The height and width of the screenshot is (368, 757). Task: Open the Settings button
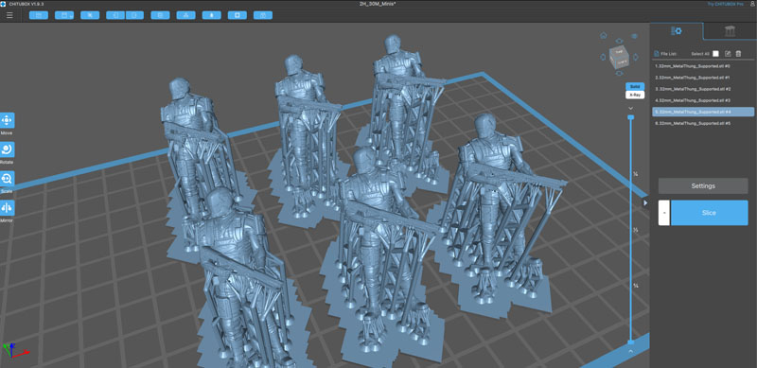click(703, 186)
